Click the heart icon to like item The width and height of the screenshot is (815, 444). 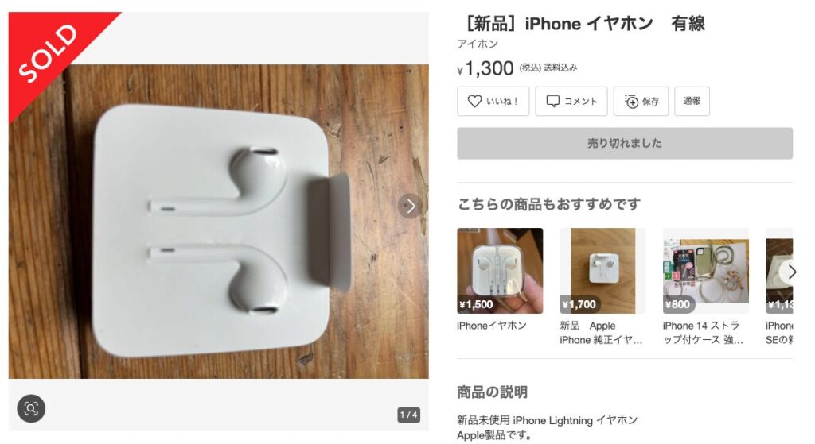click(474, 101)
